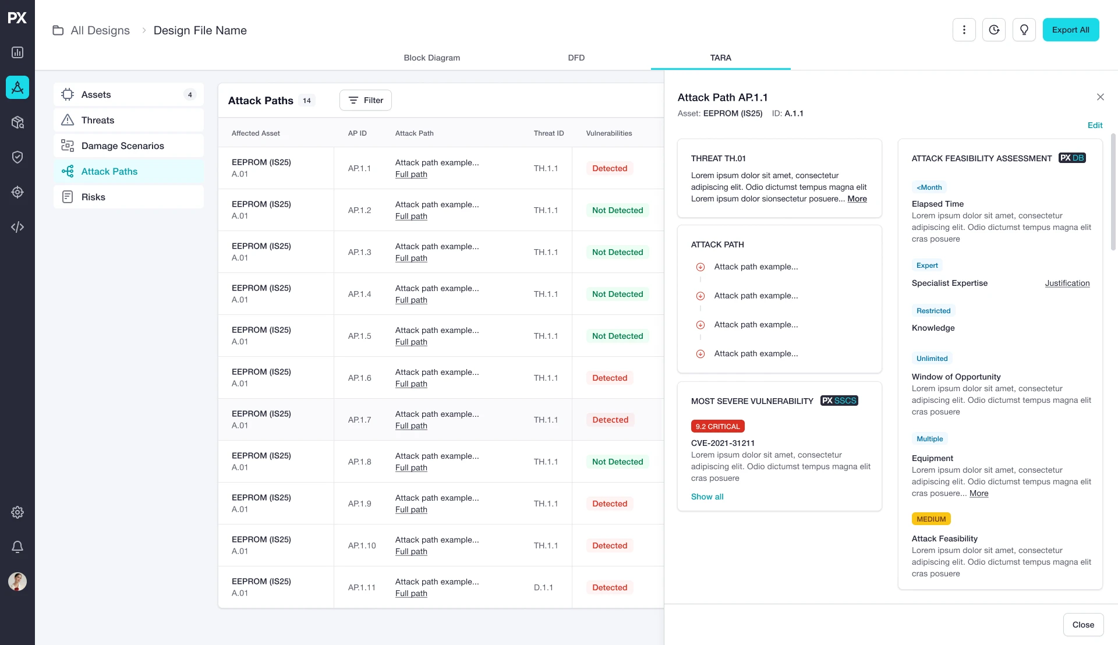Open the package search icon in sidebar
Viewport: 1118px width, 645px height.
pos(17,122)
